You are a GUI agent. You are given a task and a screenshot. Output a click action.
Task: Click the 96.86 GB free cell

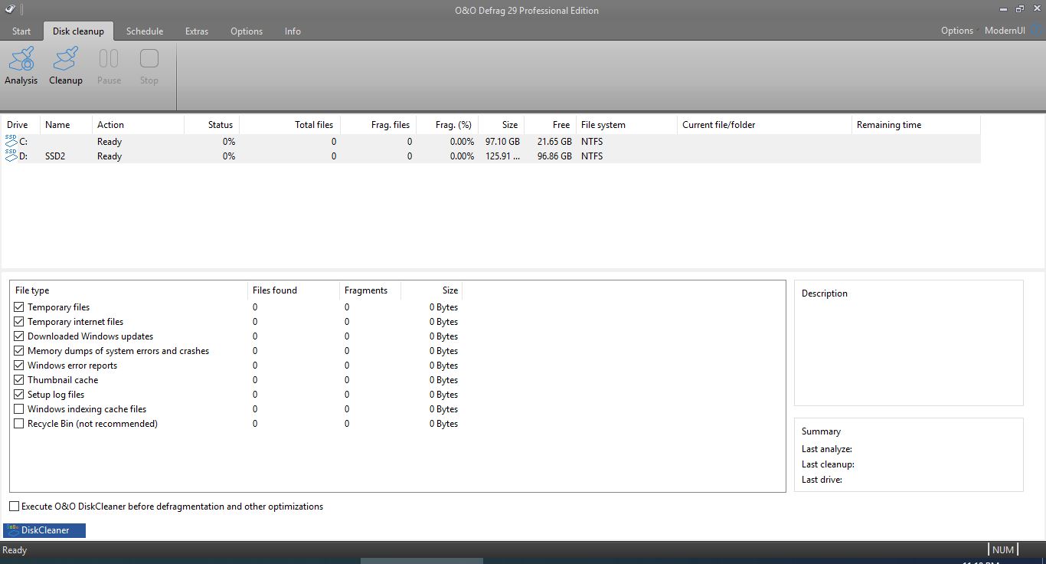554,156
